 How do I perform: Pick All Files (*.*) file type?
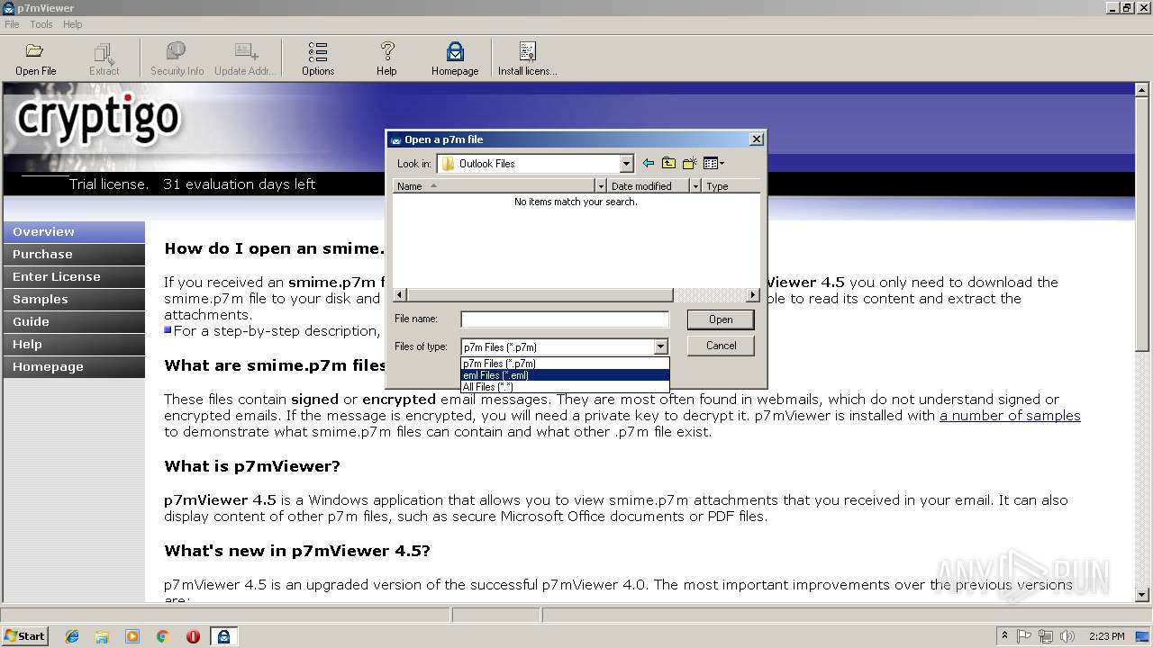point(565,387)
